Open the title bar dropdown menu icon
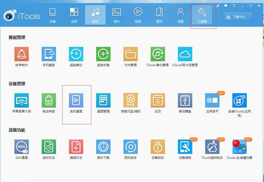 234,6
